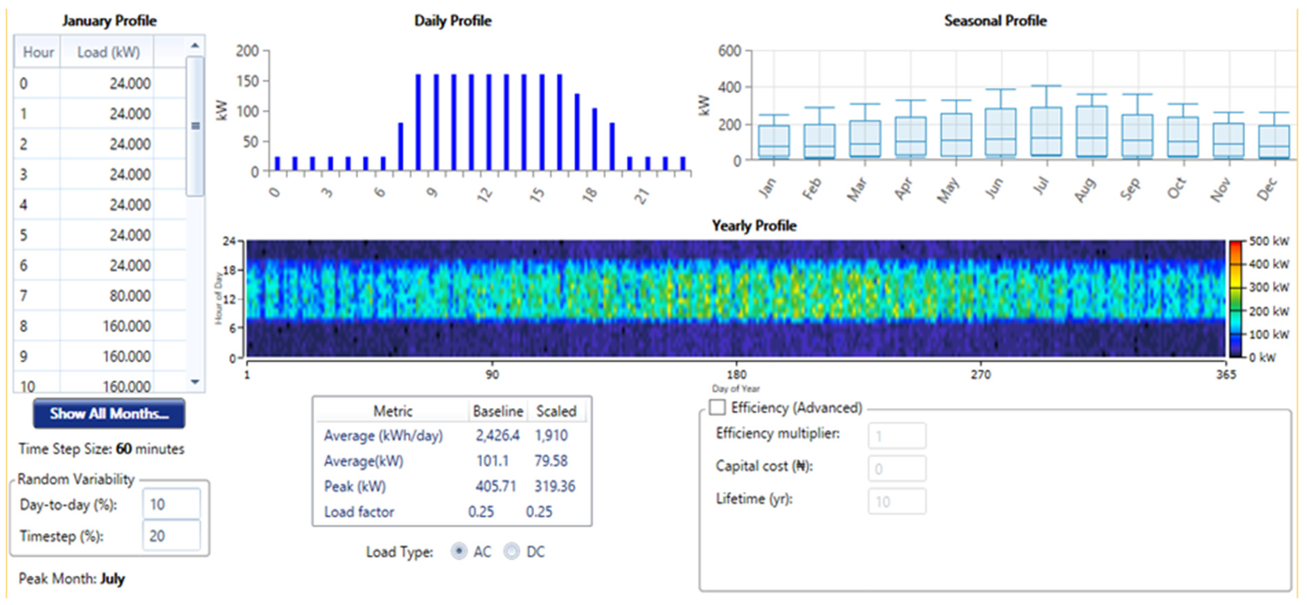The width and height of the screenshot is (1307, 605).
Task: Select the load cell for hour 4
Action: [x=107, y=204]
